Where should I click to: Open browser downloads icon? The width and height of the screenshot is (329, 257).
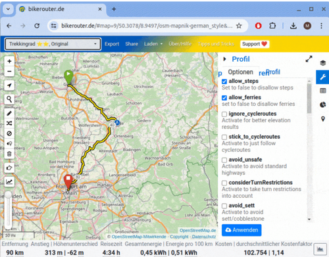[x=293, y=26]
